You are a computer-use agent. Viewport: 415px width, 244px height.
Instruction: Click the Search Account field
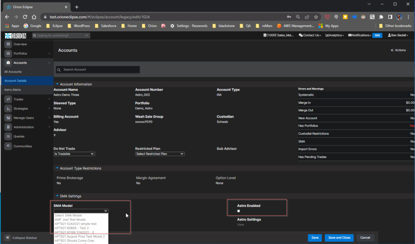98,70
